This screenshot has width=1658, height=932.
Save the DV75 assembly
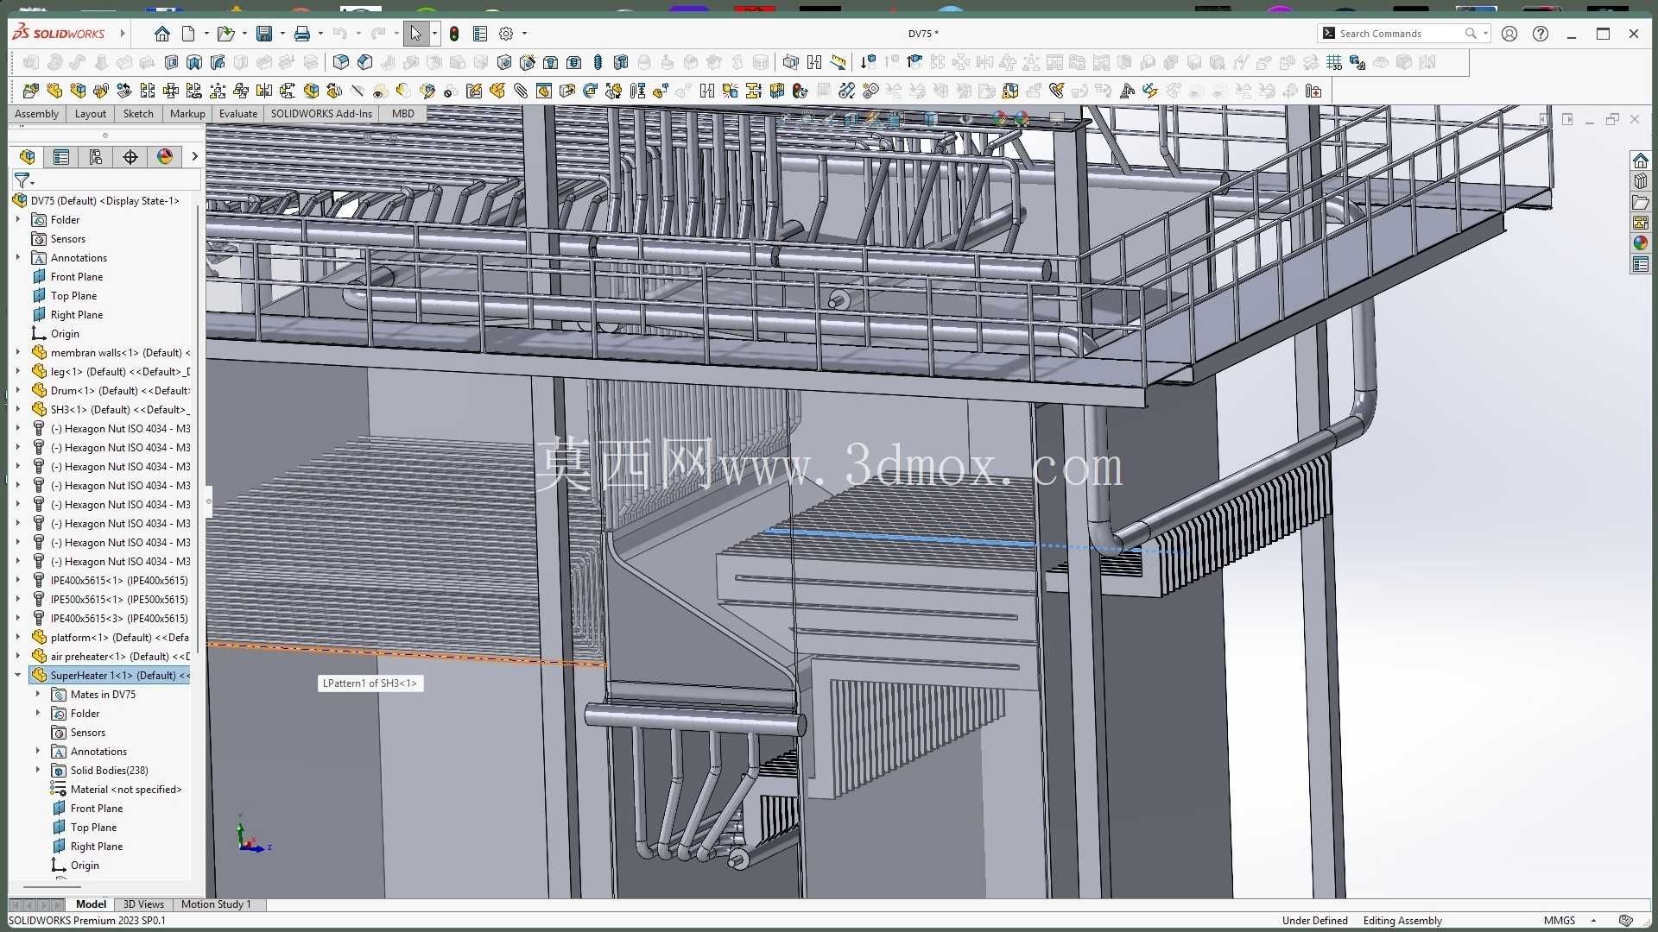(x=264, y=34)
